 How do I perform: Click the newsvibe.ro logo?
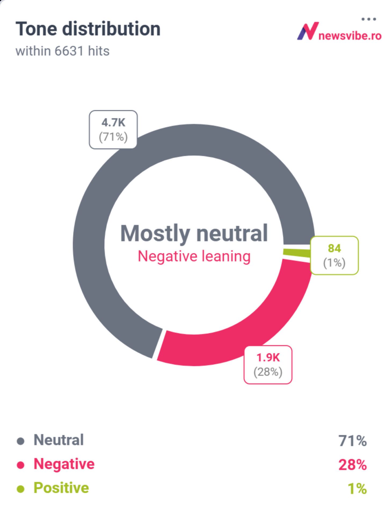click(339, 32)
